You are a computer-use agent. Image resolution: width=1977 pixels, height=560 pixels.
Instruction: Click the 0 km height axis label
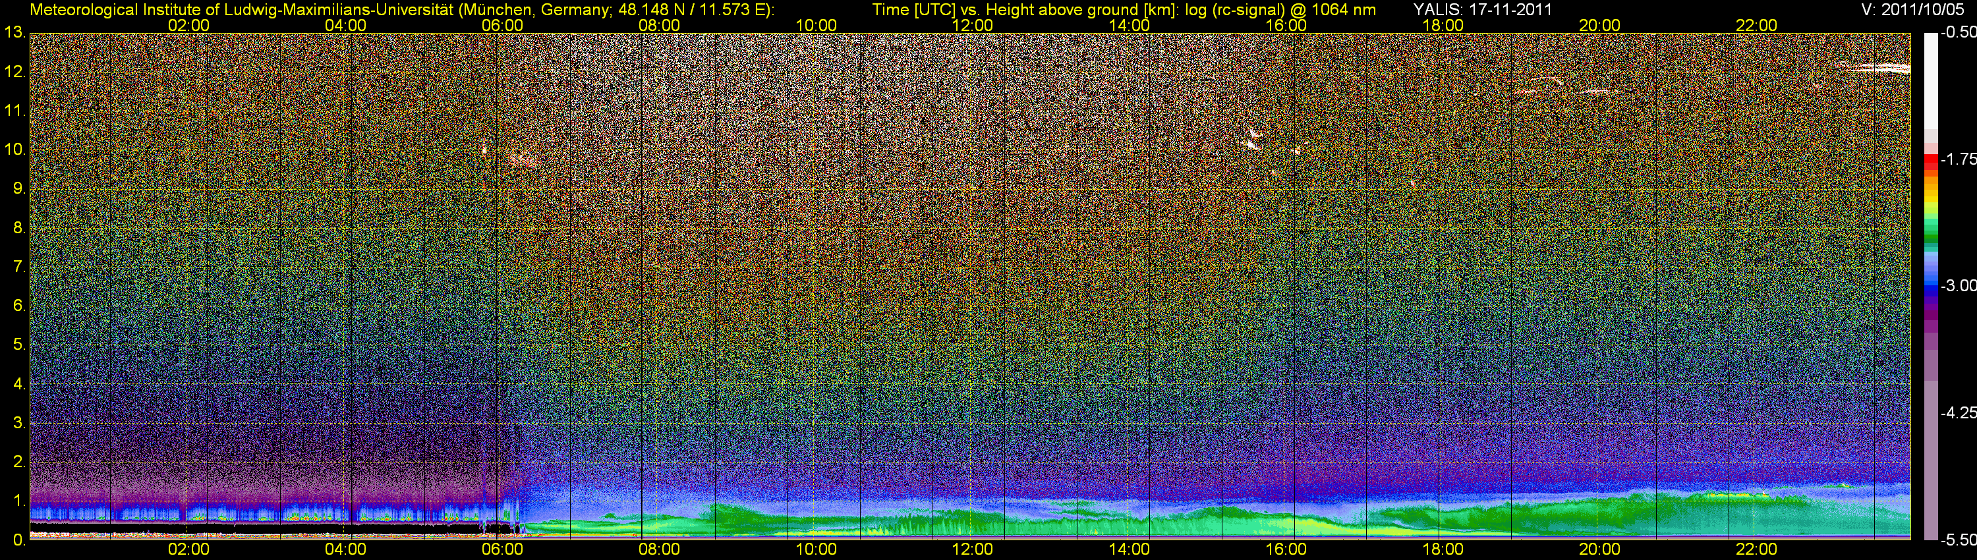pos(19,540)
